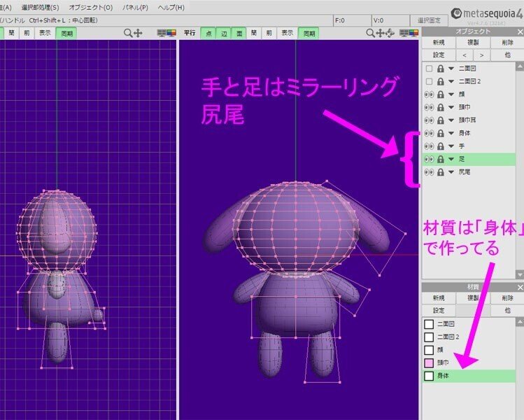This screenshot has width=524, height=420.
Task: Collapse the 顔 object with its arrow
Action: (451, 94)
